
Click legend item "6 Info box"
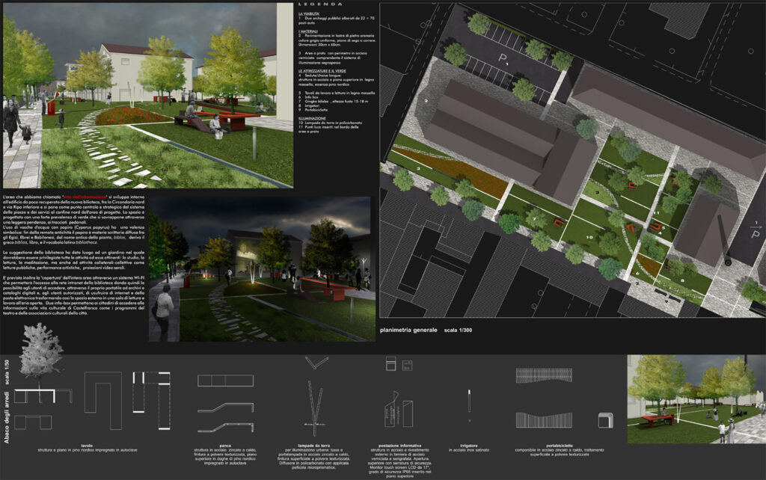pyautogui.click(x=308, y=97)
